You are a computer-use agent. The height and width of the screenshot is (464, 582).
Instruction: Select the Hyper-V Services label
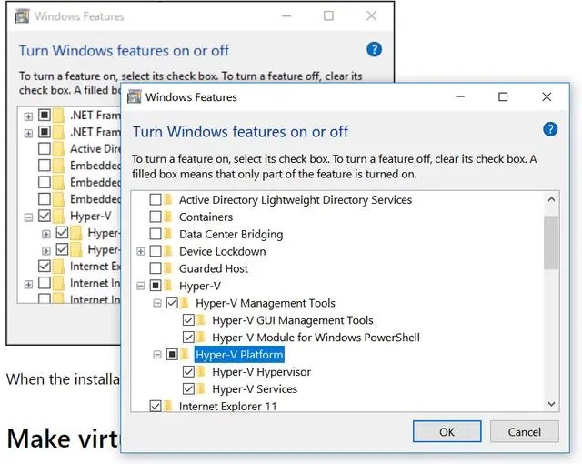[x=255, y=389]
